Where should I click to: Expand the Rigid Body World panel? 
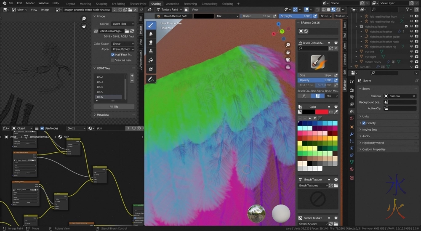pos(373,143)
